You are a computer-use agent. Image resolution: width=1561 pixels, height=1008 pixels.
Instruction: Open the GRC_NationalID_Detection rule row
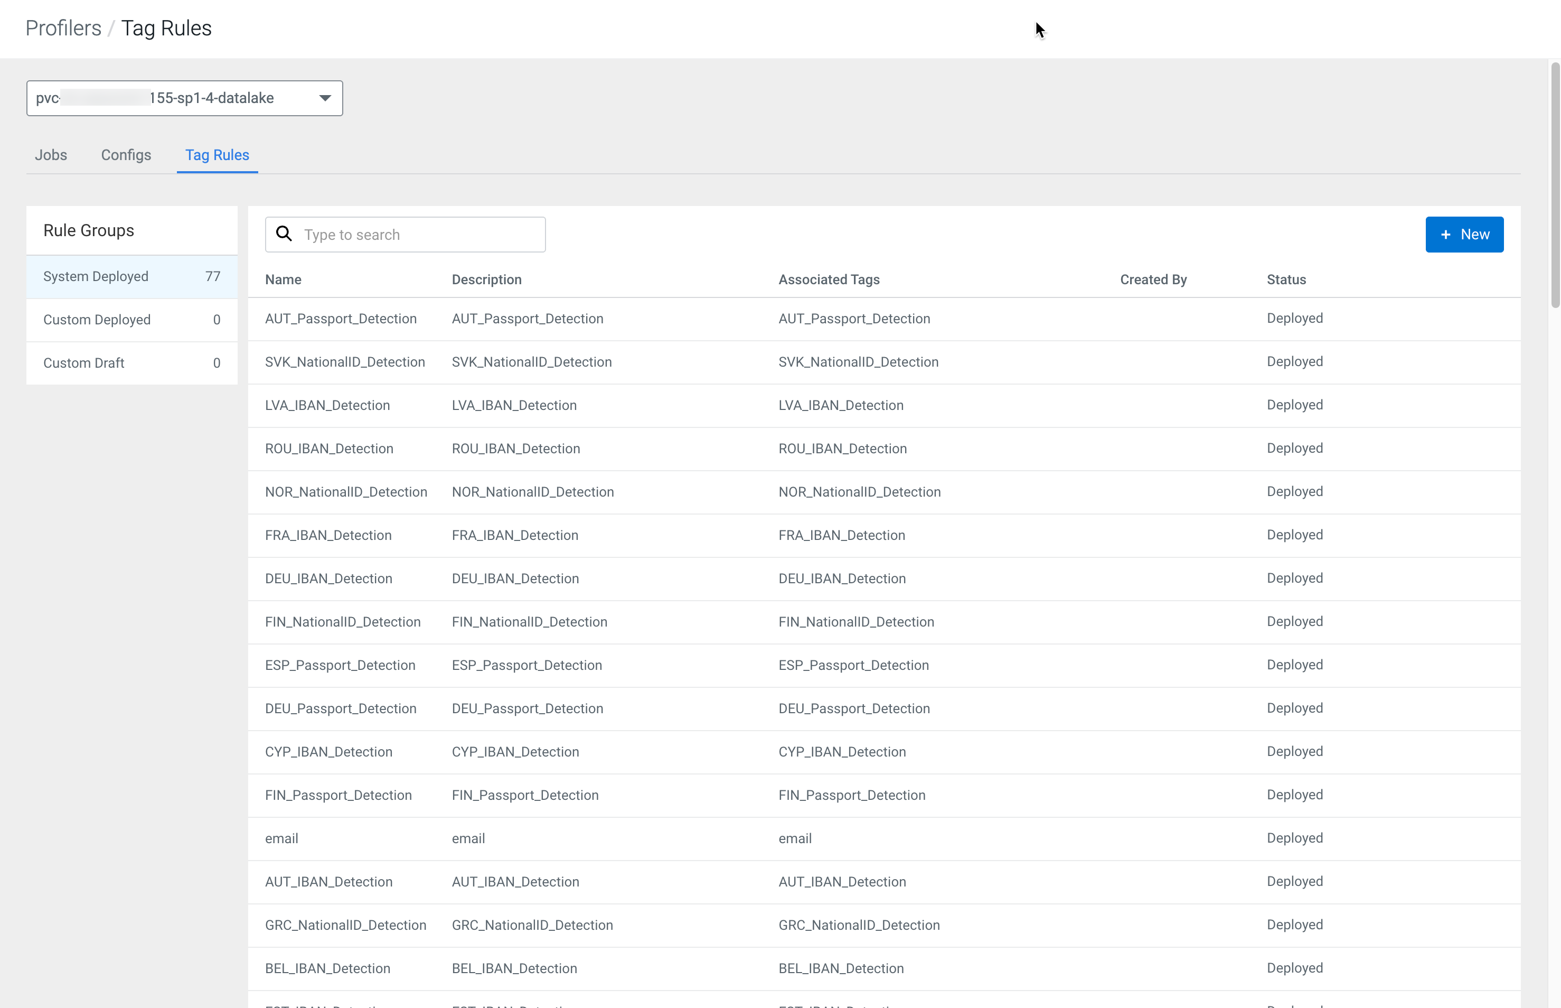pyautogui.click(x=345, y=925)
